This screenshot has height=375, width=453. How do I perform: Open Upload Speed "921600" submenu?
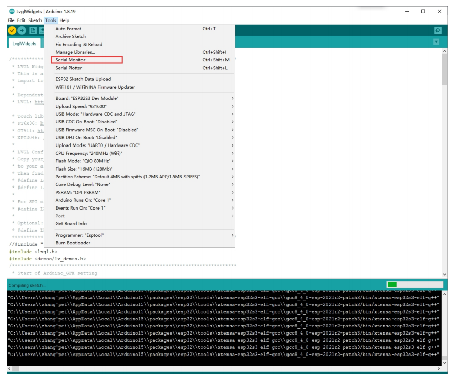click(x=143, y=106)
